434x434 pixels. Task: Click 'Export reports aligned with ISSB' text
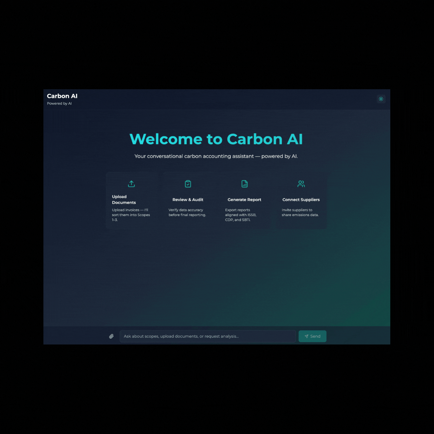pos(241,215)
